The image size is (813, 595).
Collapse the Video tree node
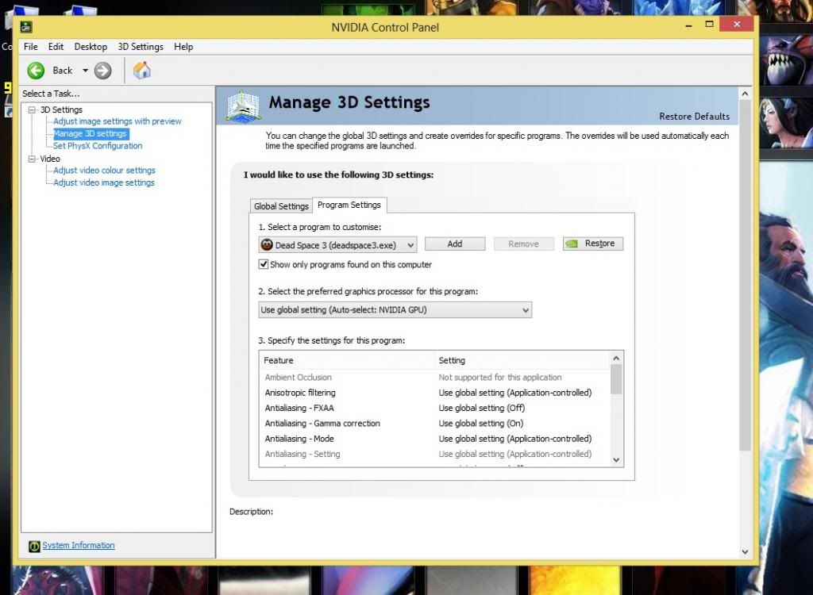coord(33,159)
